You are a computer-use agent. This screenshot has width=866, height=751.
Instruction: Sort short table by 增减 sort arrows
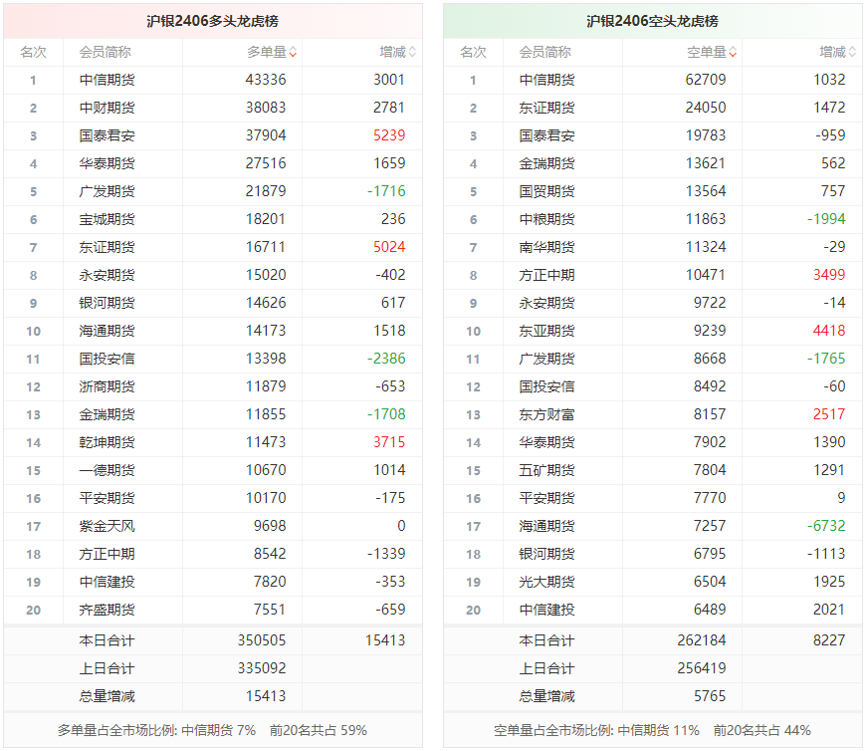click(x=852, y=52)
